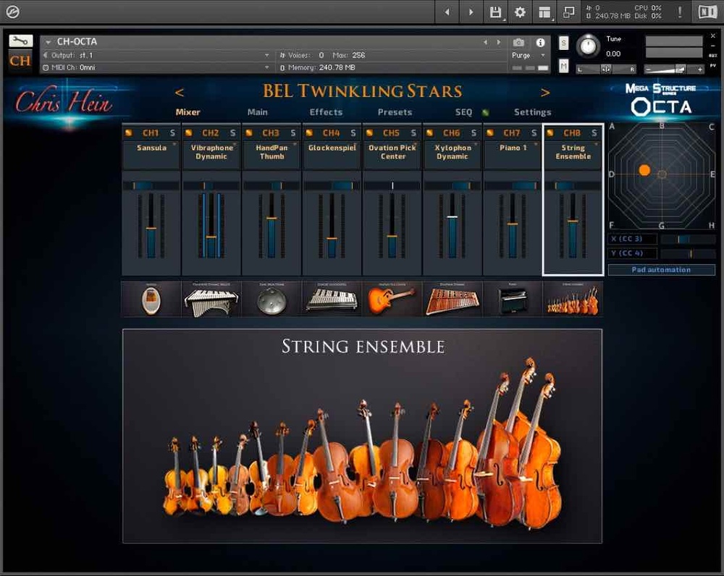Click the minimized view window icon
This screenshot has width=724, height=576.
569,12
